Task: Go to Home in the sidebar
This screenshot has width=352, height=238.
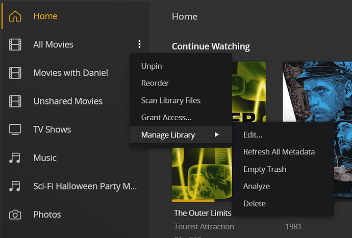Action: (45, 16)
